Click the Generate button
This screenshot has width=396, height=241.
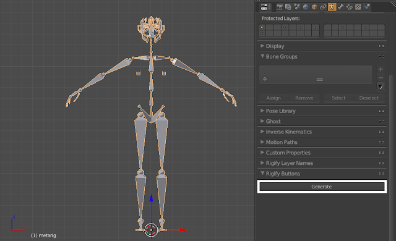point(322,187)
